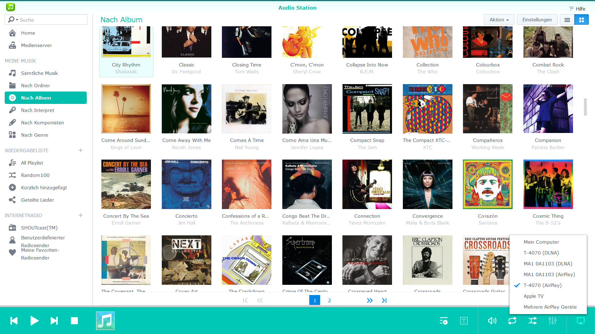Select Apple TV output
This screenshot has width=595, height=334.
tap(548, 296)
